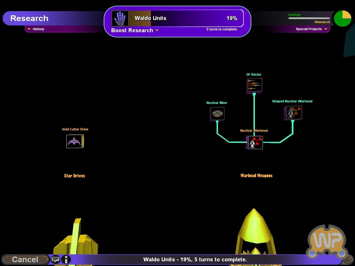Expand the History dropdown

coord(36,29)
